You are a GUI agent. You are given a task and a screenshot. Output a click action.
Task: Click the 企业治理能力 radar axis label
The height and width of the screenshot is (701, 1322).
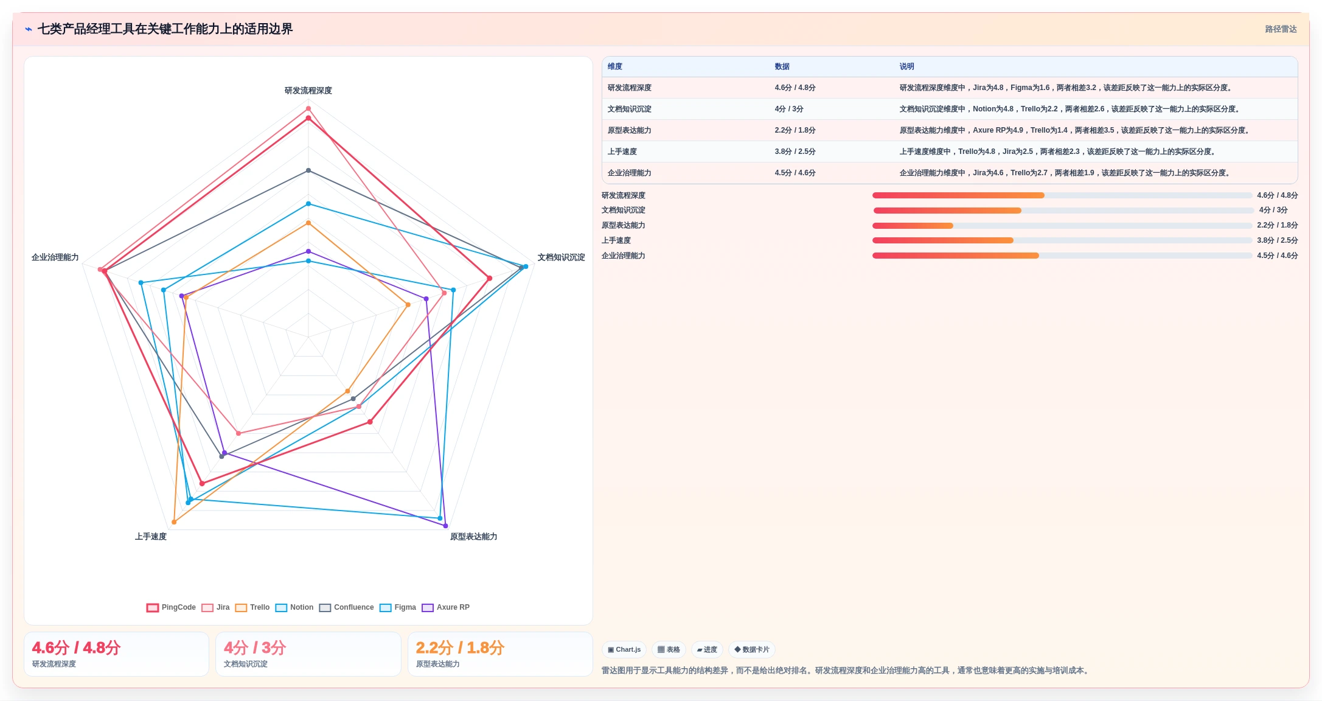(x=55, y=257)
